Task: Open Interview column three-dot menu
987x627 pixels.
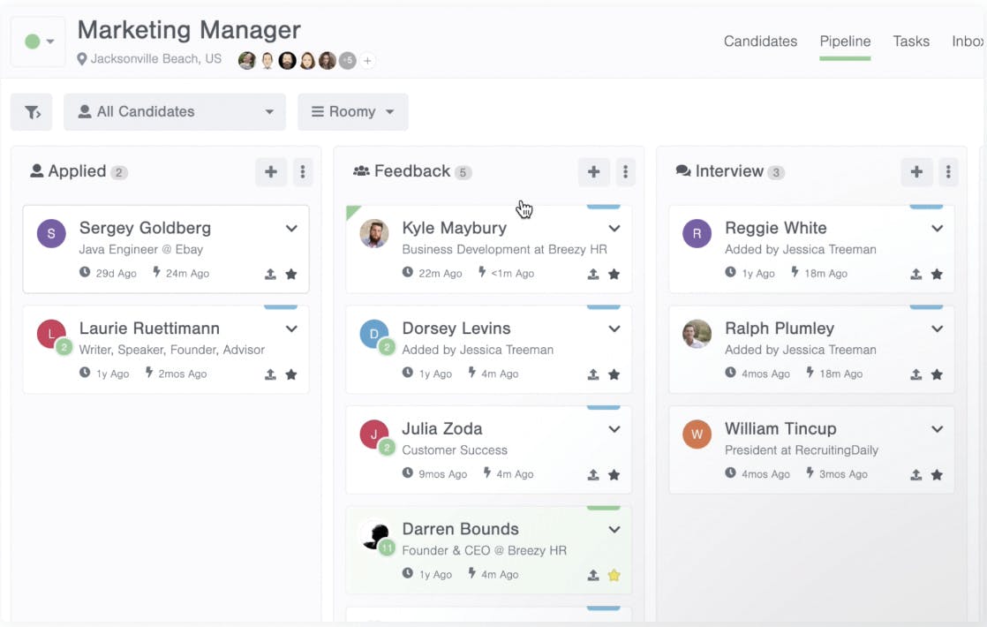Action: [x=948, y=172]
